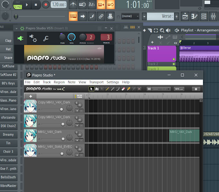Click the FL Studio play button
This screenshot has height=192, width=219.
[x=27, y=5]
